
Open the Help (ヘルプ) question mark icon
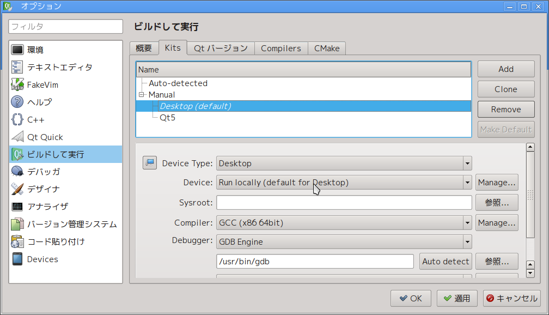[x=17, y=102]
